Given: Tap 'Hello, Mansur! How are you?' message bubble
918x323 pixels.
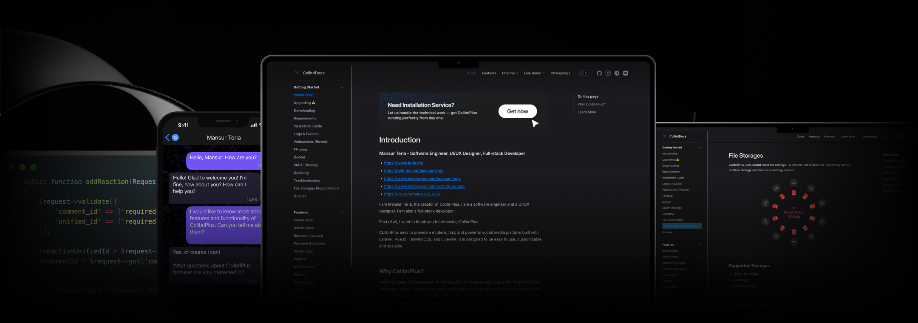Looking at the screenshot, I should click(224, 161).
